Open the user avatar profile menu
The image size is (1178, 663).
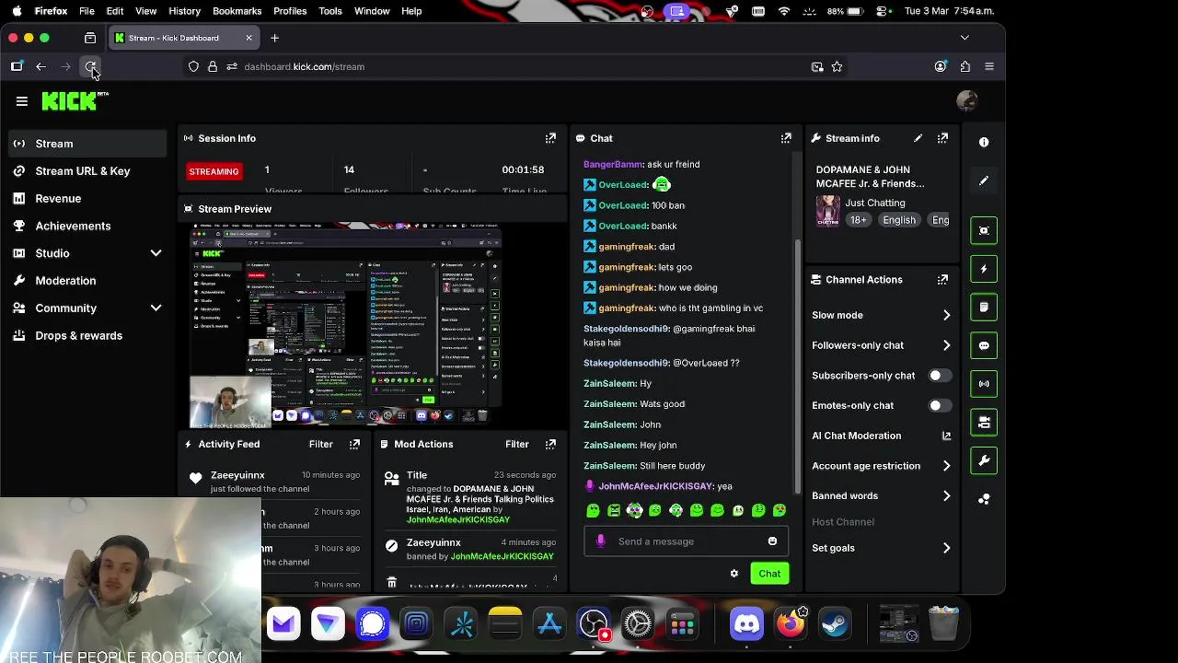[x=966, y=101]
